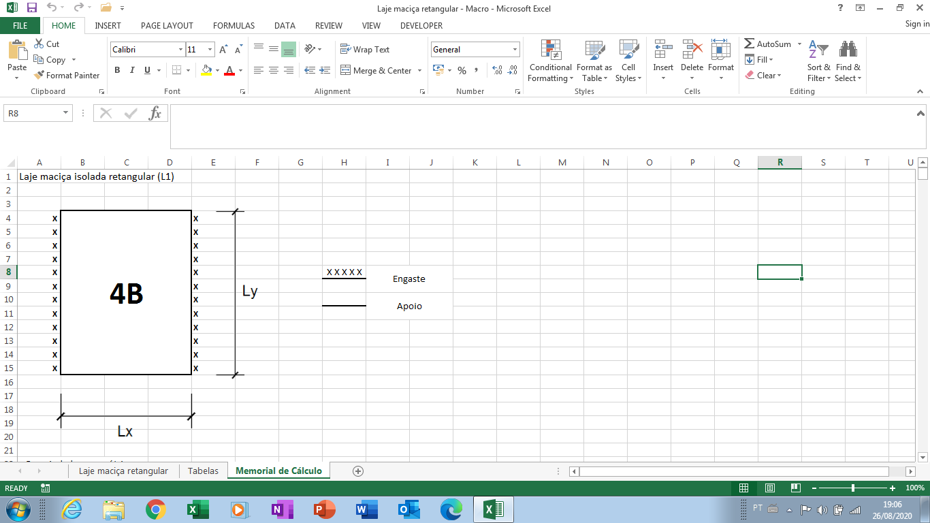Switch to the PAGE LAYOUT tab
The width and height of the screenshot is (930, 523).
tap(167, 25)
